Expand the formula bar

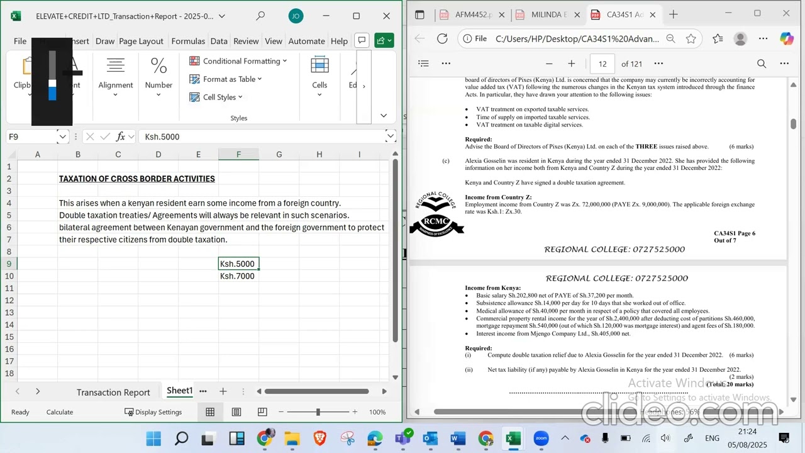coord(390,137)
